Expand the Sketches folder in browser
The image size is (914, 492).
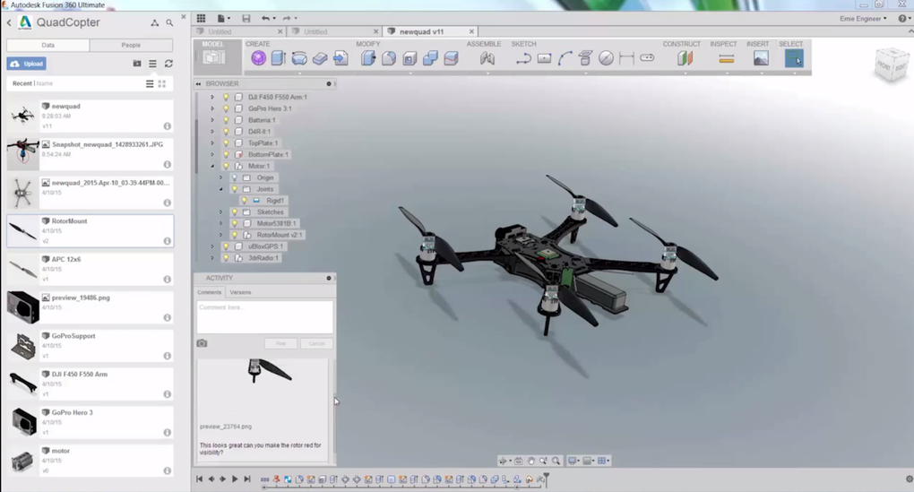pyautogui.click(x=220, y=212)
